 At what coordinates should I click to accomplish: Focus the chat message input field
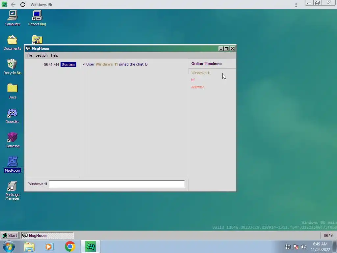[x=117, y=184]
